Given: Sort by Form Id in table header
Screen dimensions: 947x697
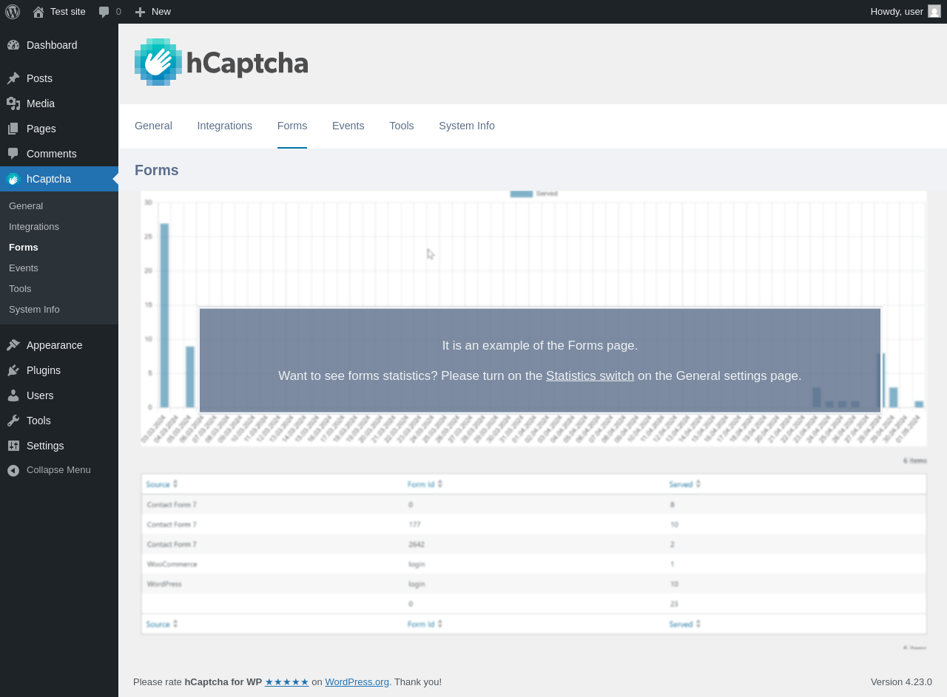Looking at the screenshot, I should point(425,484).
